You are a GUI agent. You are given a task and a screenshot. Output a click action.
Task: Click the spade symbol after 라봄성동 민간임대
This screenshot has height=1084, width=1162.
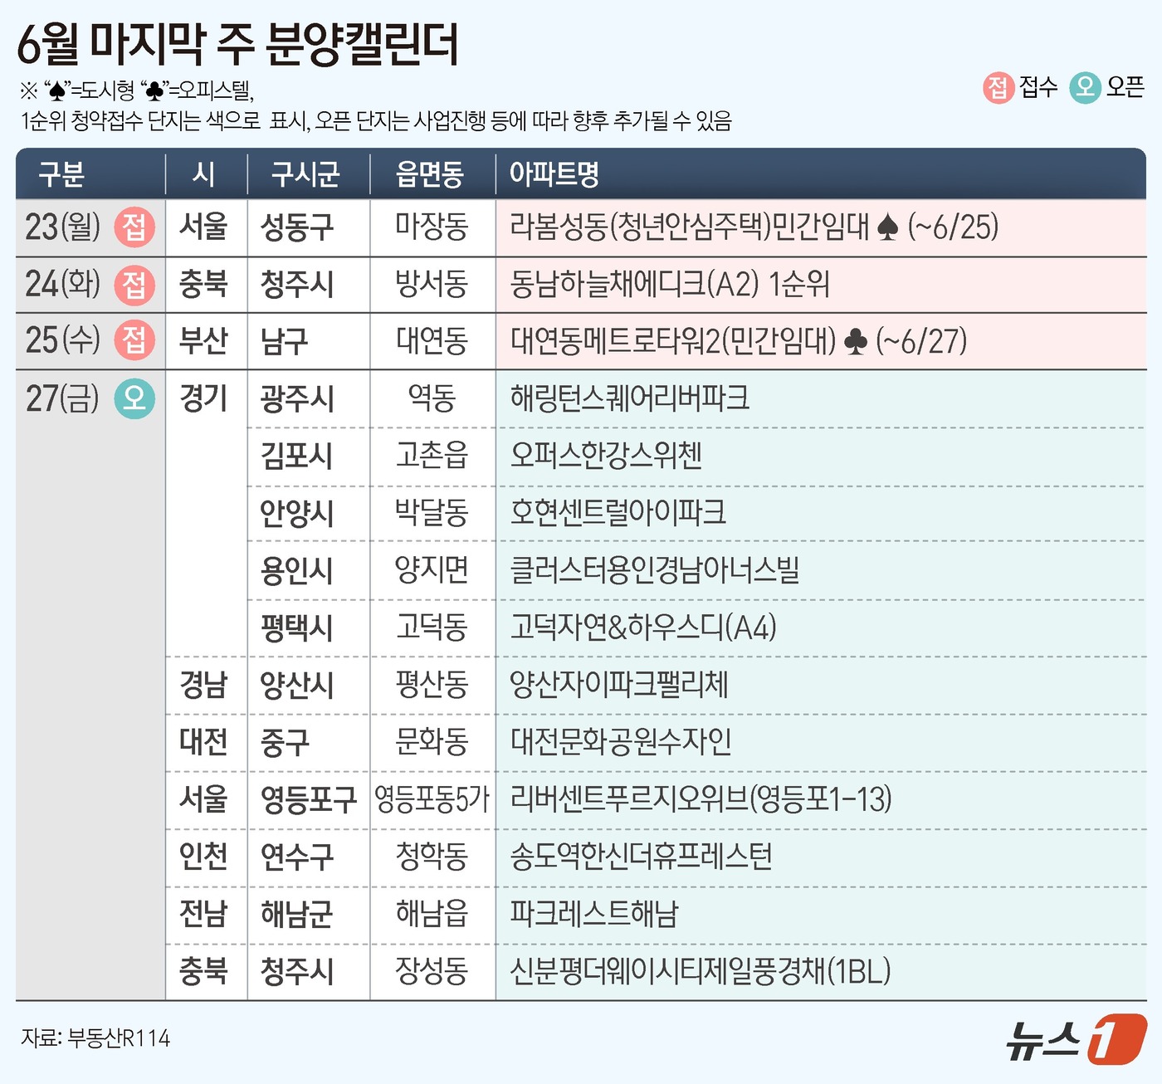(887, 227)
